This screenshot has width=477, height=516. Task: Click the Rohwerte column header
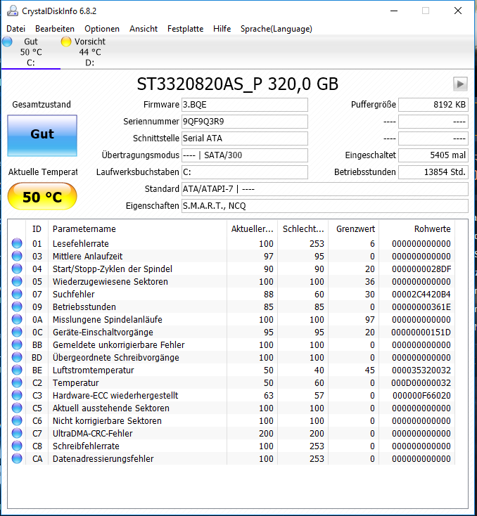(417, 229)
